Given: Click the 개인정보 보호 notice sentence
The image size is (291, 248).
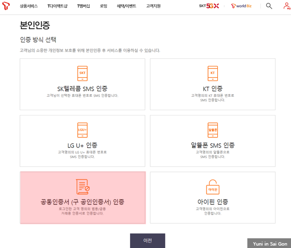Looking at the screenshot, I should point(90,50).
